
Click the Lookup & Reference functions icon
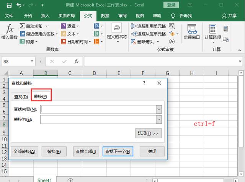click(97, 26)
